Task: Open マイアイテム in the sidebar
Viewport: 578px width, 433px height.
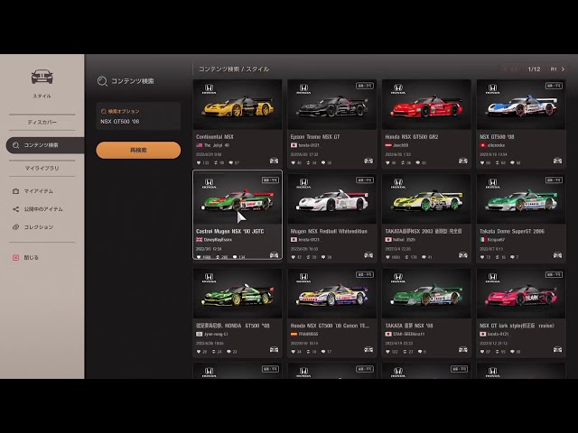Action: [x=38, y=191]
